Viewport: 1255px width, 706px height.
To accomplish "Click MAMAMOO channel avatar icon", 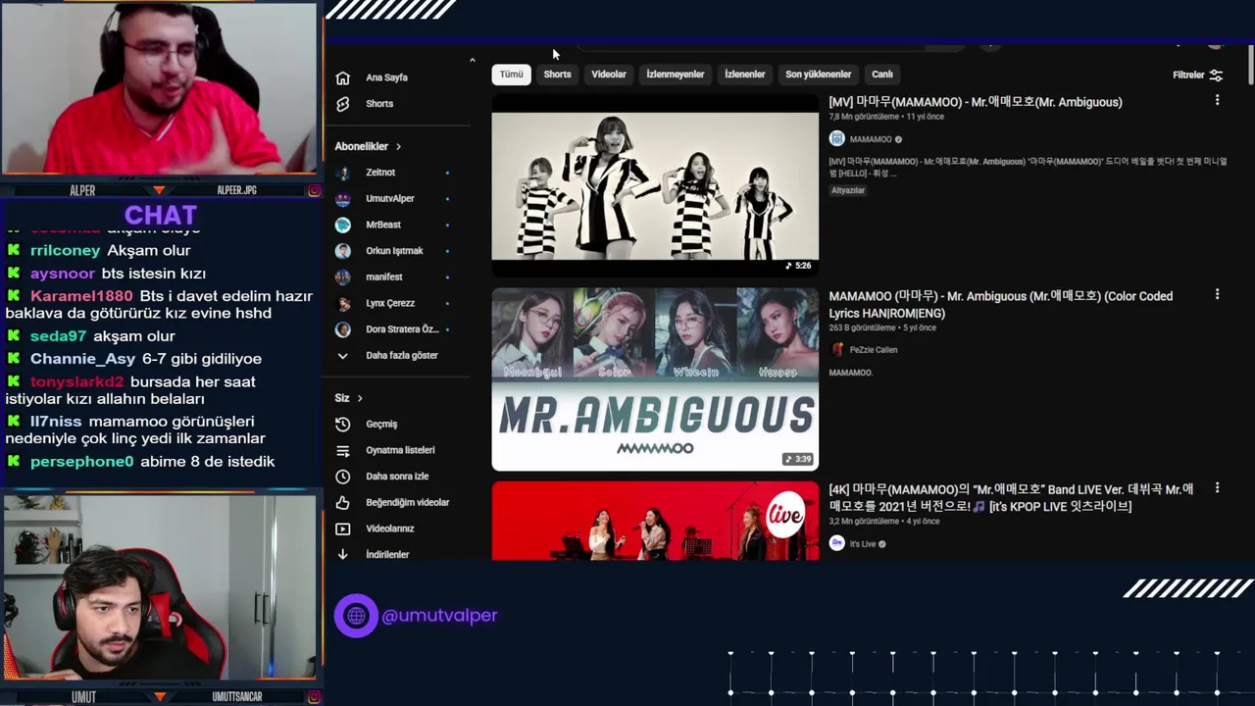I will pyautogui.click(x=836, y=139).
